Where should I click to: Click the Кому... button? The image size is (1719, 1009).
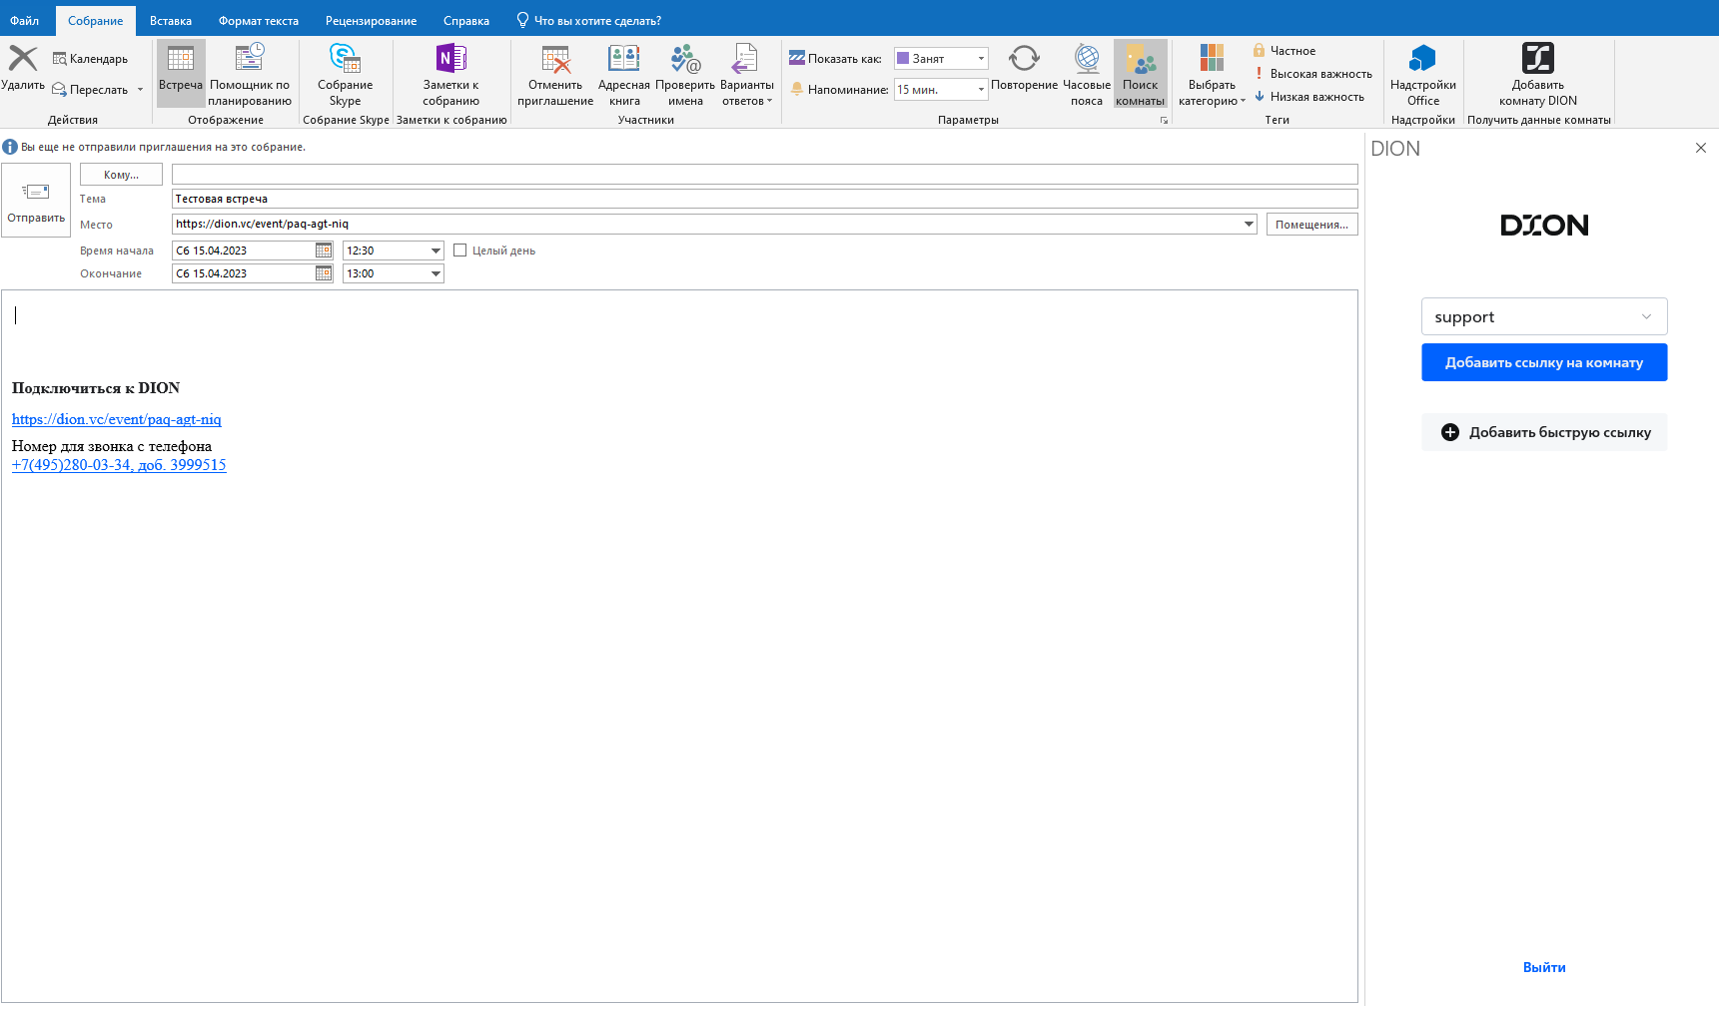pyautogui.click(x=121, y=175)
